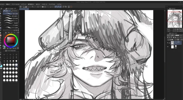Select brush size 0.7 preset

click(4, 54)
